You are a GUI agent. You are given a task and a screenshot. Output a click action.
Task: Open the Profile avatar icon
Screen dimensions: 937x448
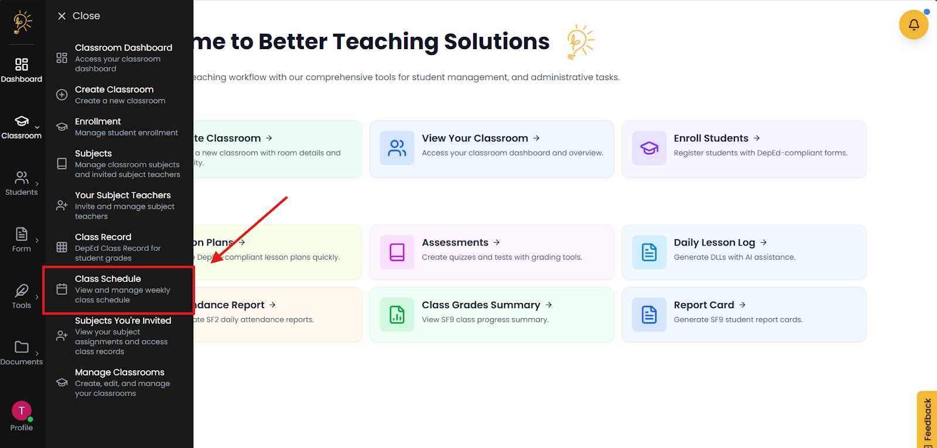pyautogui.click(x=22, y=411)
